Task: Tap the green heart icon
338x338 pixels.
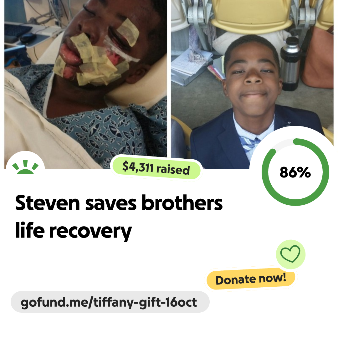Action: click(x=290, y=254)
